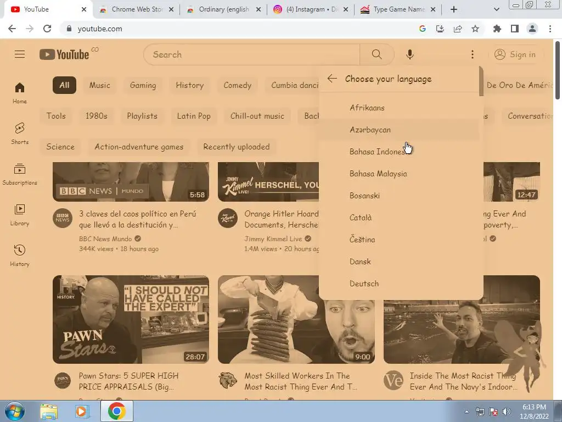562x422 pixels.
Task: Select Afrikaans language
Action: pos(399,108)
